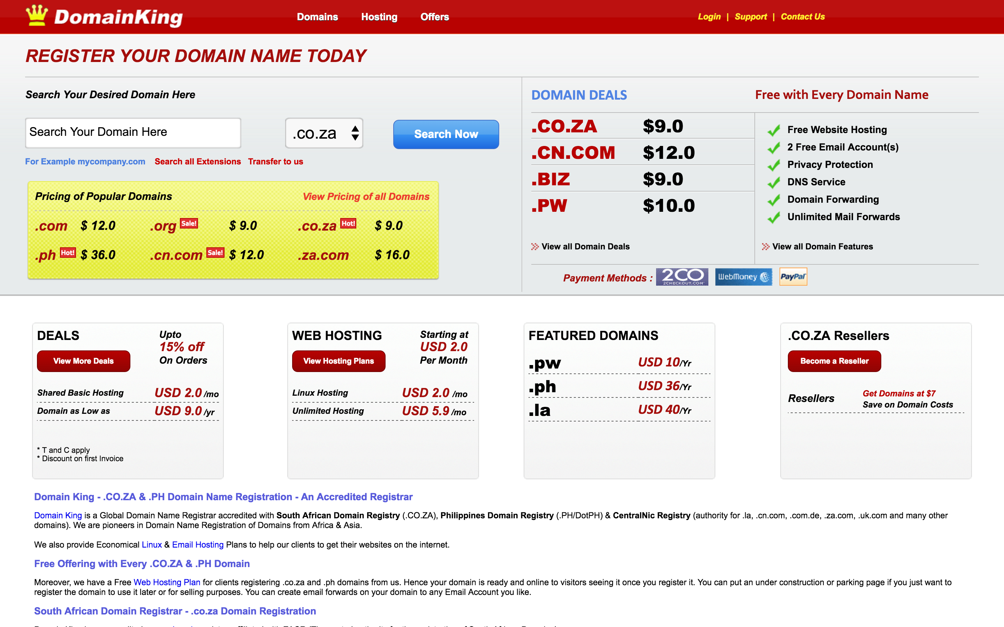Click Become a Reseller button

[x=834, y=361]
